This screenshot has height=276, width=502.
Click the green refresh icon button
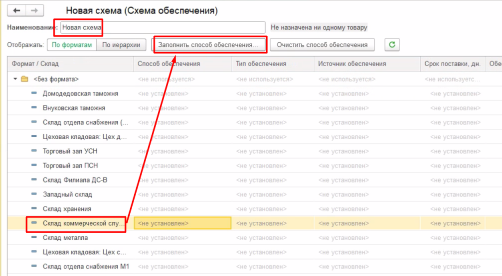tap(392, 45)
